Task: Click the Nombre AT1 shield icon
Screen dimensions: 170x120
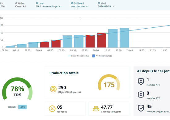Action: point(141,82)
